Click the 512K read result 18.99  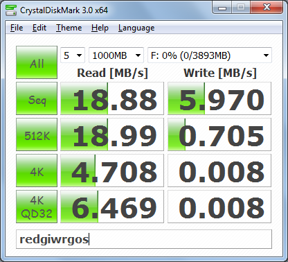pyautogui.click(x=112, y=134)
